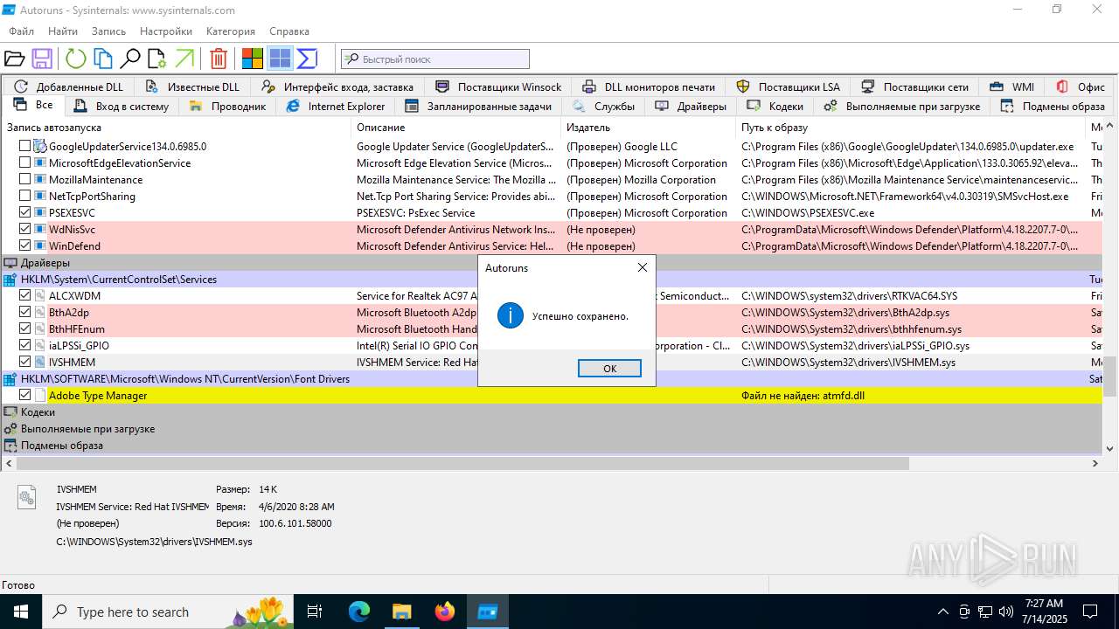1119x629 pixels.
Task: Open the Файл menu
Action: point(22,31)
